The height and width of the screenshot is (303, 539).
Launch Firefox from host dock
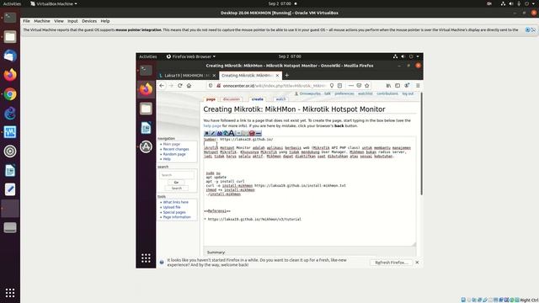(x=10, y=75)
